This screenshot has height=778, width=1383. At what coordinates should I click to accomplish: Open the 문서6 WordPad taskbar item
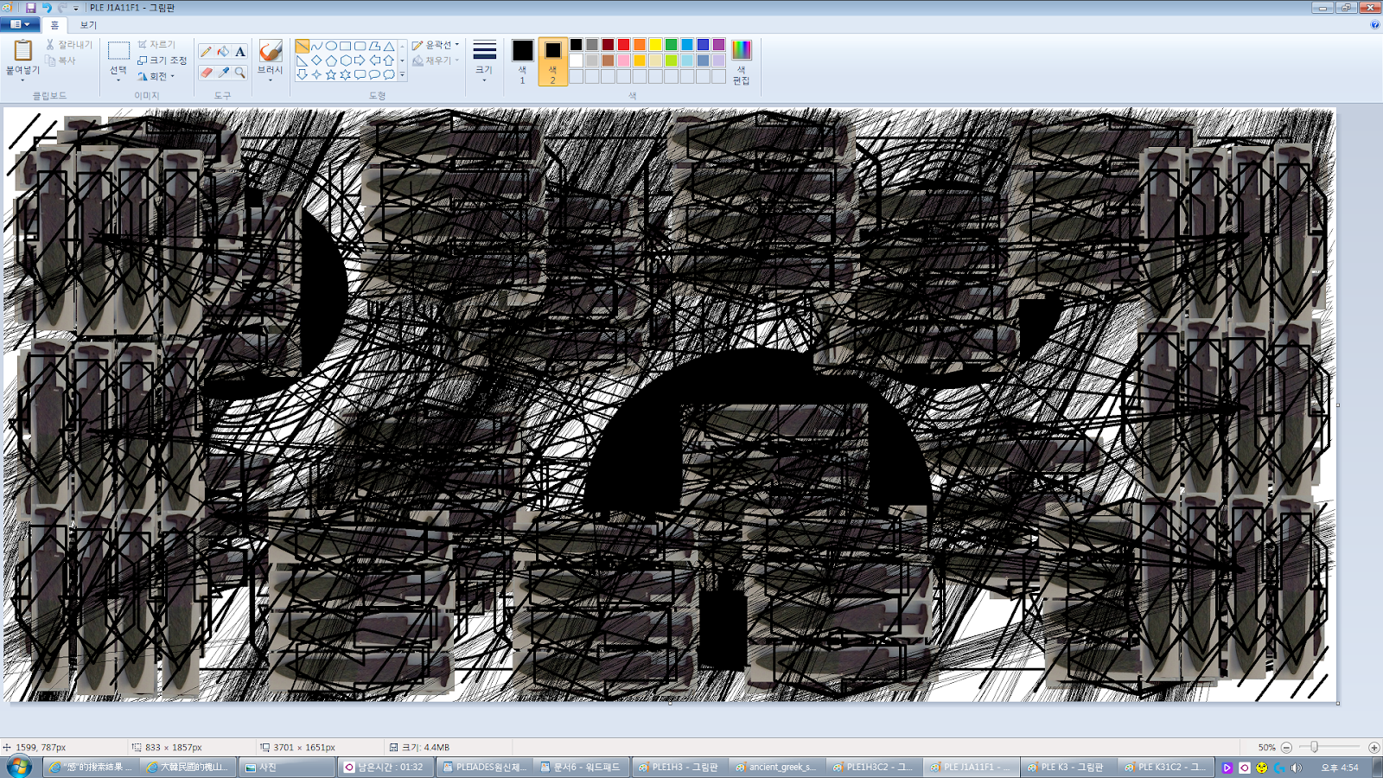(581, 767)
